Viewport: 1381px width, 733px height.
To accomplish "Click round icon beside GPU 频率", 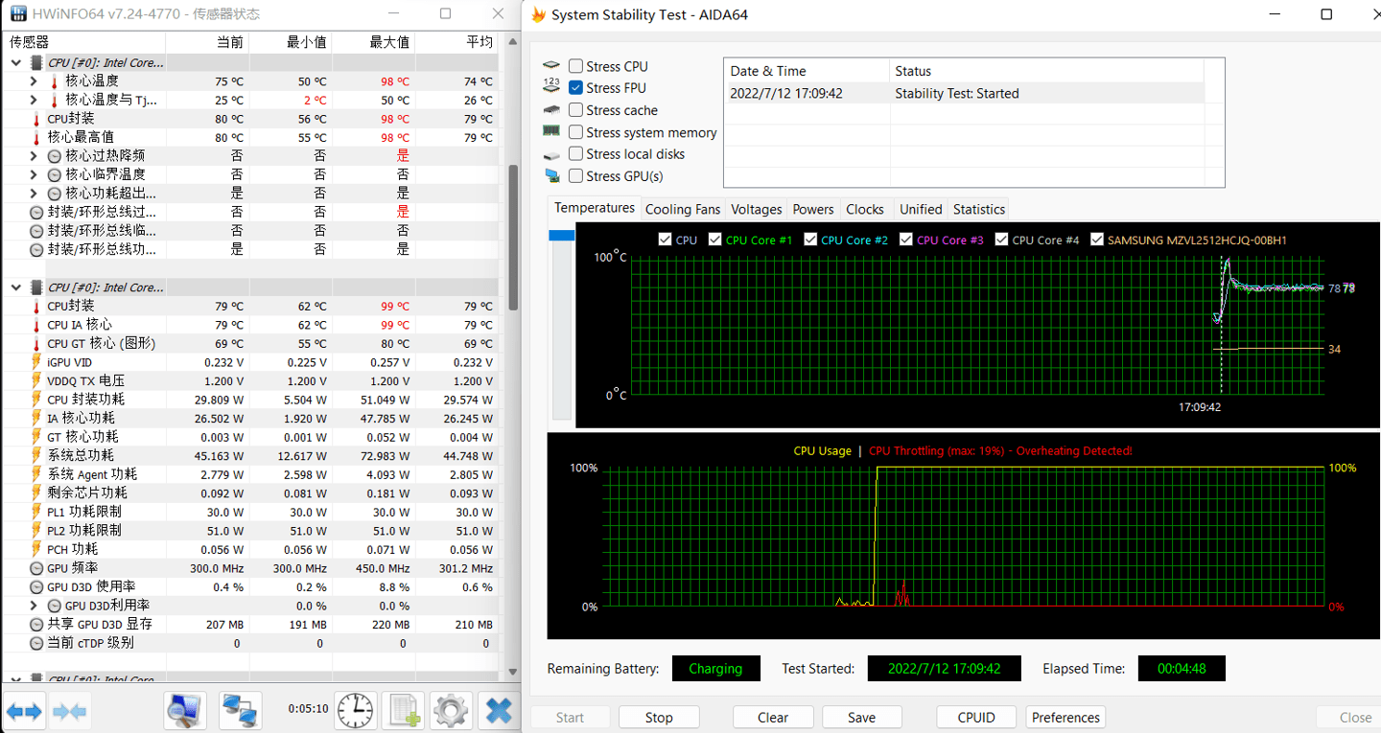I will click(36, 568).
